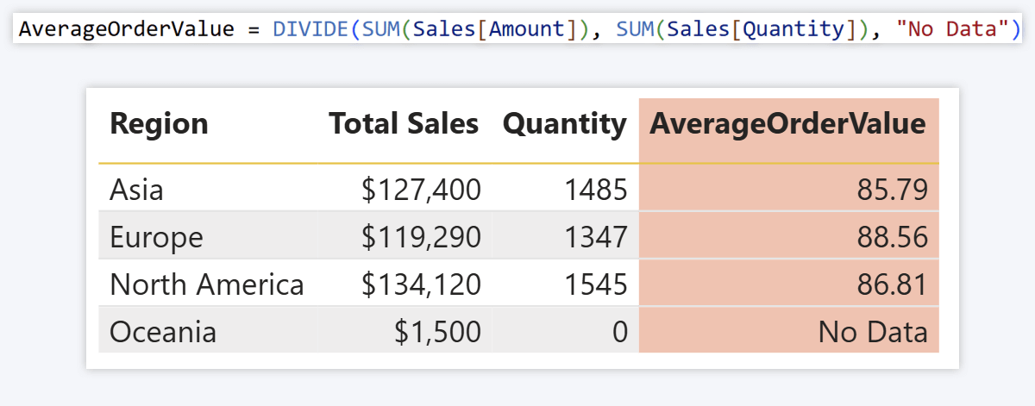Click the Oceania row label
Screen dimensions: 1035x406
click(x=163, y=331)
